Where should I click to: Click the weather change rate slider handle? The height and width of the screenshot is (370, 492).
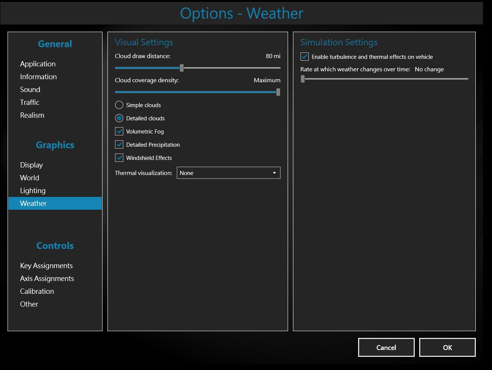[303, 79]
